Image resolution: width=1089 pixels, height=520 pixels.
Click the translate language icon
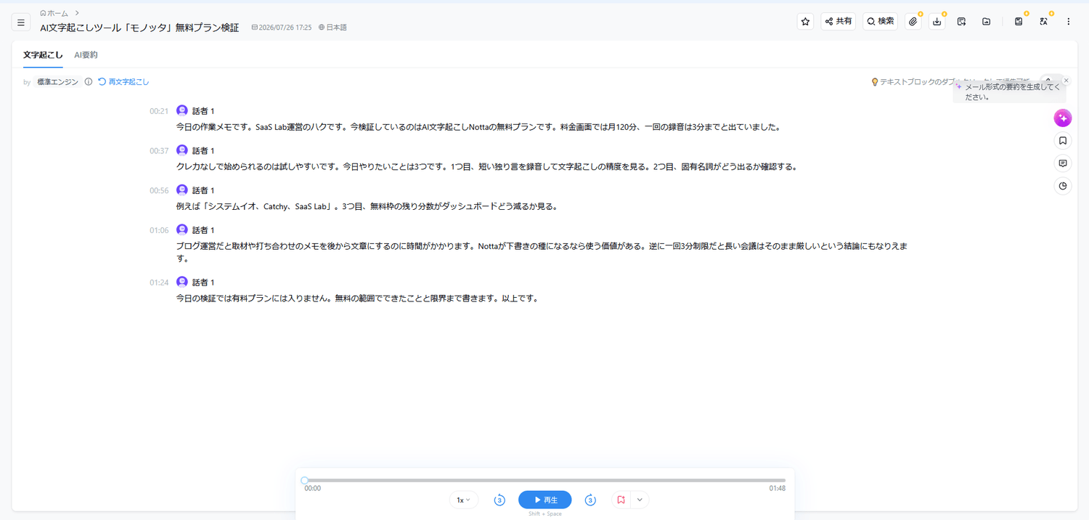click(x=1043, y=22)
